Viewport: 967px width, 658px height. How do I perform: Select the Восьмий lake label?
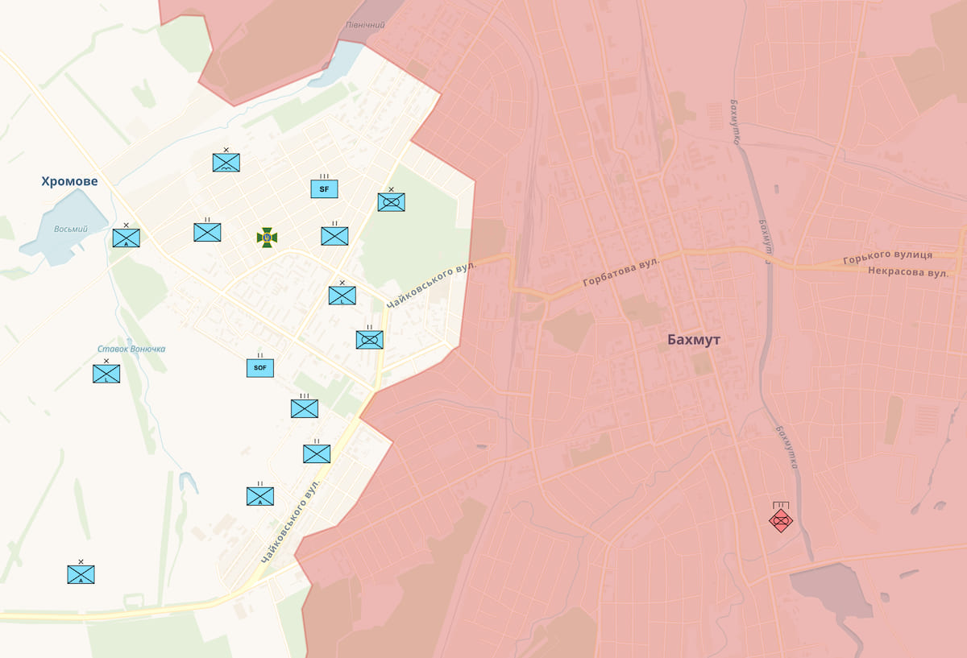(71, 229)
